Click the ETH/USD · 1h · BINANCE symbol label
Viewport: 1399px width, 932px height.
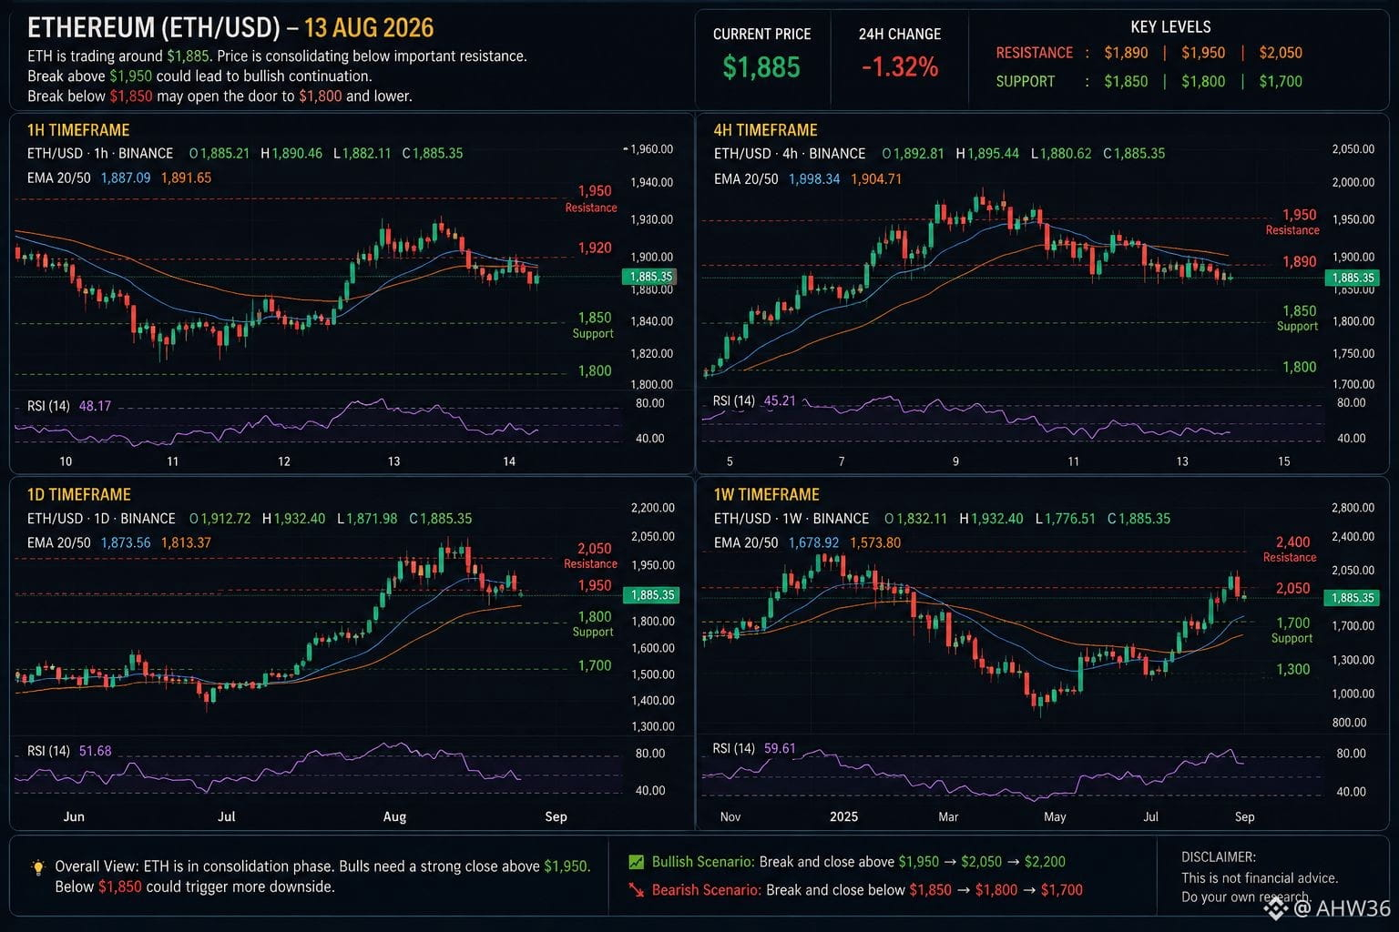tap(100, 153)
